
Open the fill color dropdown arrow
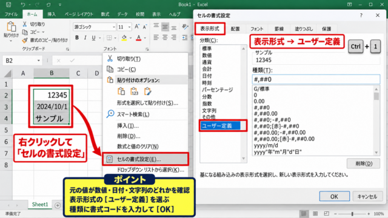[131, 38]
